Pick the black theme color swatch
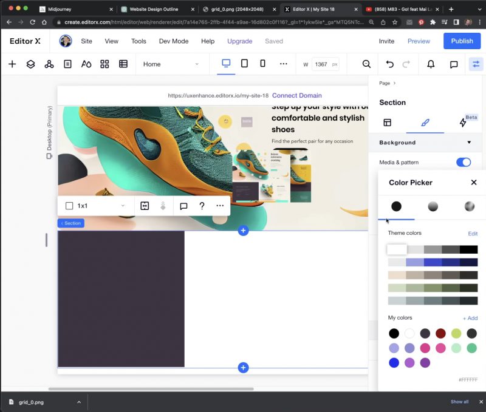The height and width of the screenshot is (412, 486). coord(468,249)
